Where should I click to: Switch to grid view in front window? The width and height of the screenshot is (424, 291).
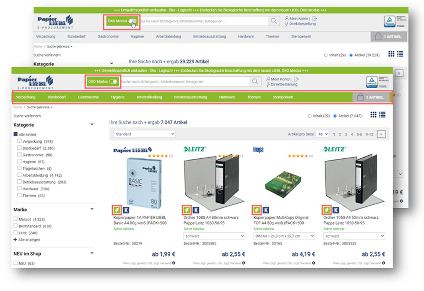(x=374, y=115)
